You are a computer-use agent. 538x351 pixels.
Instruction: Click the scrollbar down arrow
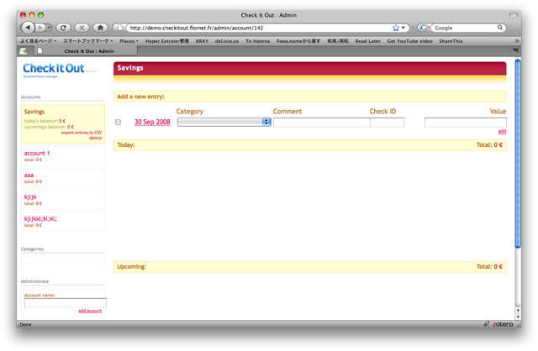[x=518, y=317]
